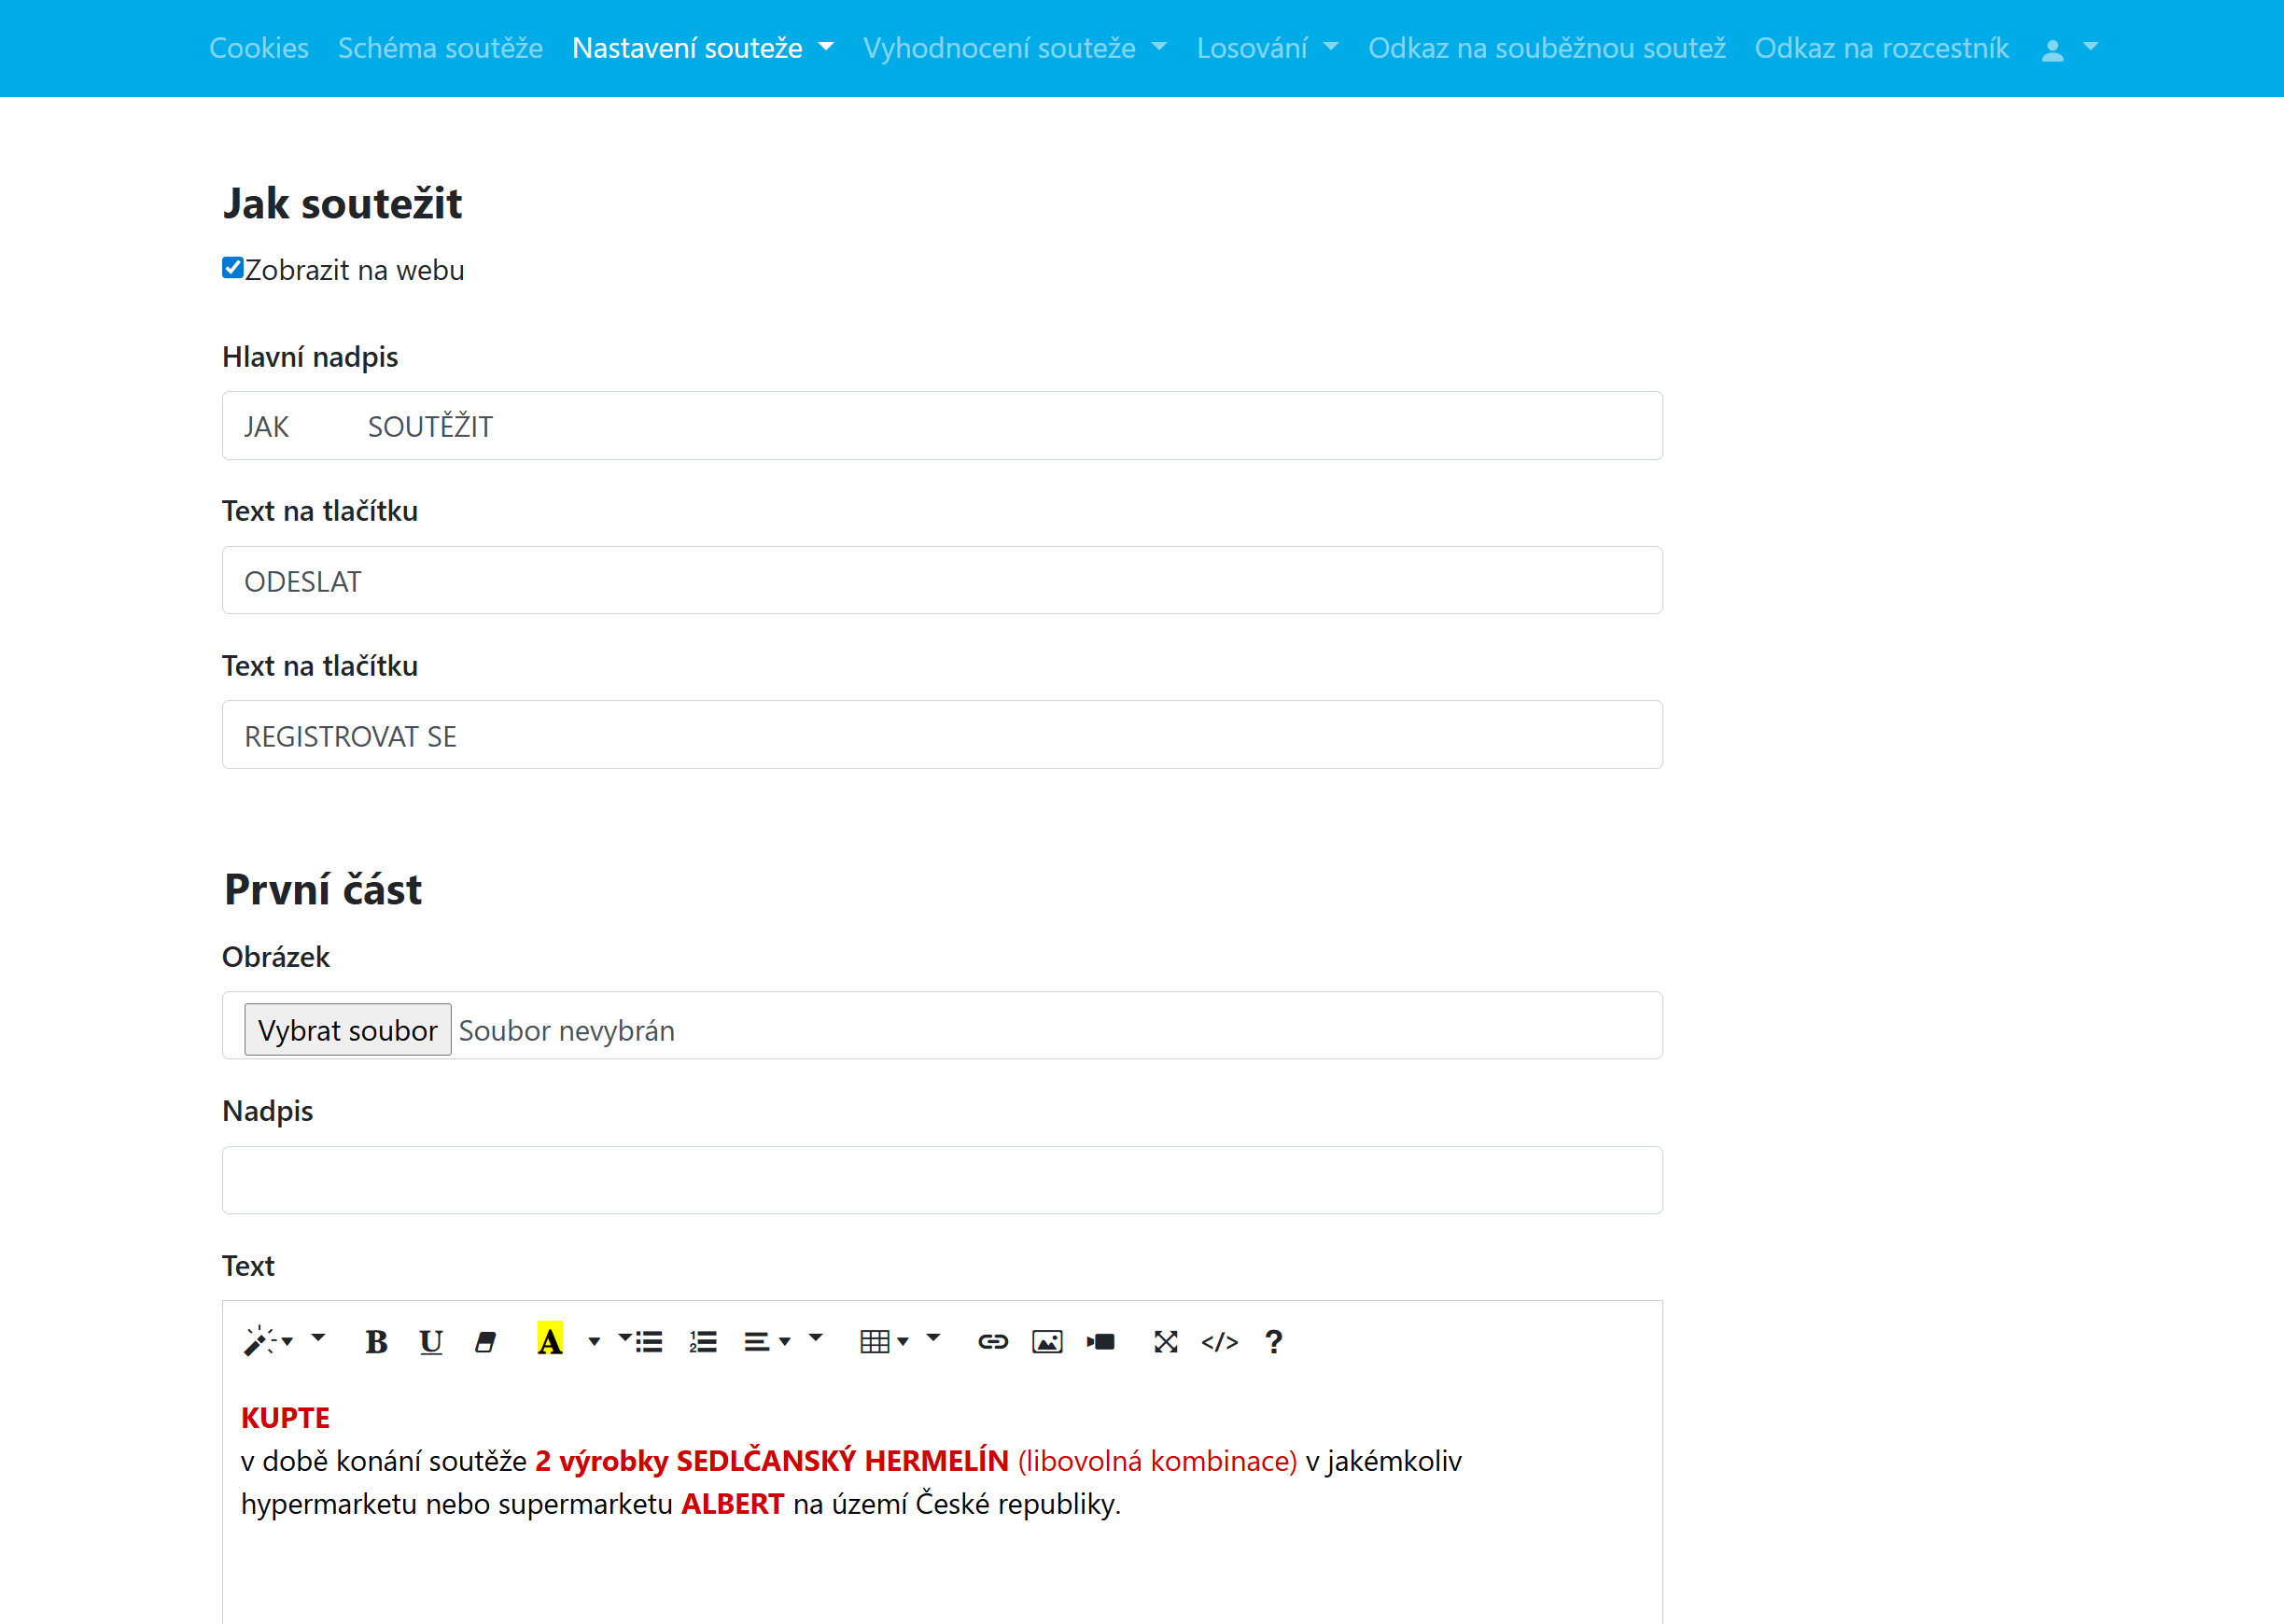
Task: Insert an ordered numbered list
Action: 703,1342
